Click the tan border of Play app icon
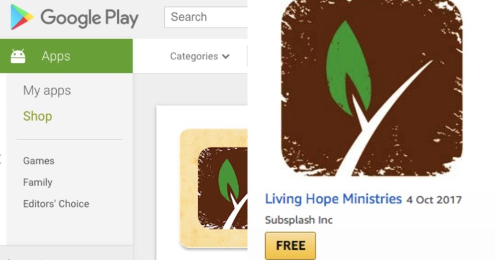 [x=189, y=188]
